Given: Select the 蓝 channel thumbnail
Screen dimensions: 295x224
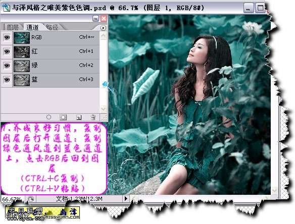Looking at the screenshot, I should pyautogui.click(x=22, y=80).
